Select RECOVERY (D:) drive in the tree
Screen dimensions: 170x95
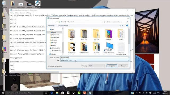coord(57,51)
